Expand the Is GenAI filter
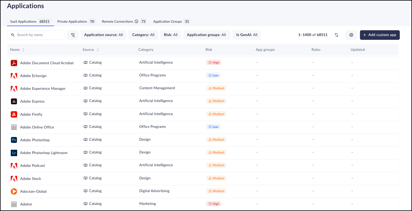Screen dimensions: 412x211 [247, 35]
